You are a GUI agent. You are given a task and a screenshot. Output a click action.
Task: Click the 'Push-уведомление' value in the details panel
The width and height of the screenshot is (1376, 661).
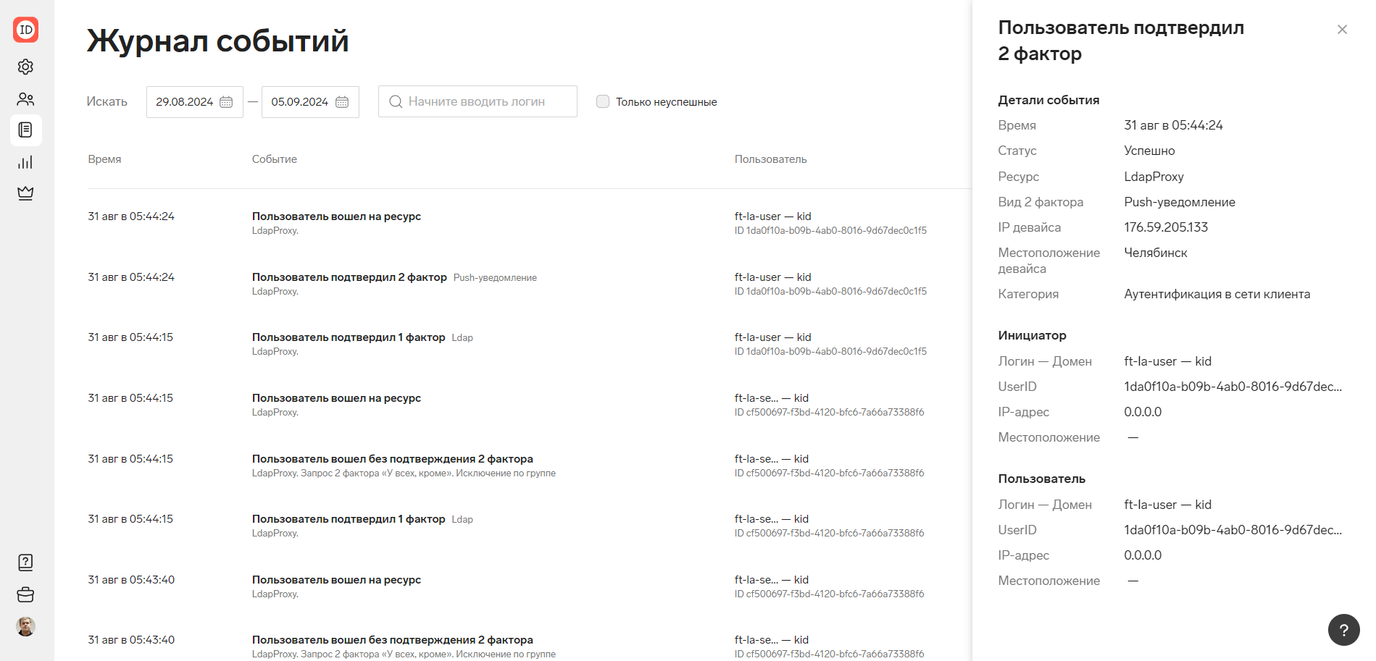click(x=1180, y=202)
